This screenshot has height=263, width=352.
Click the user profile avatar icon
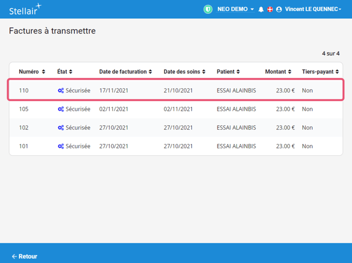click(279, 10)
